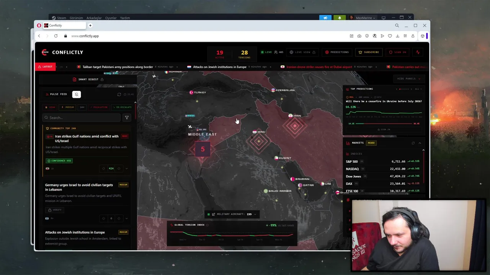Select the DAX index row

point(383,184)
